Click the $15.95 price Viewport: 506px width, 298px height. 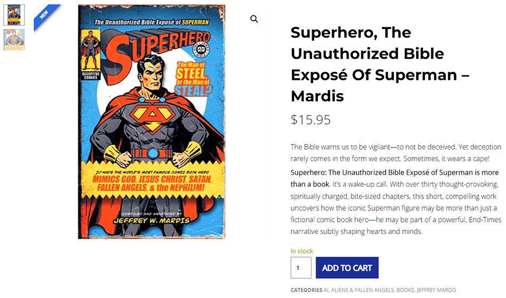[x=311, y=120]
